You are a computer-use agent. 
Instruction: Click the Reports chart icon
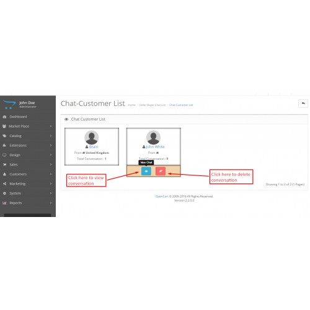coord(4,203)
